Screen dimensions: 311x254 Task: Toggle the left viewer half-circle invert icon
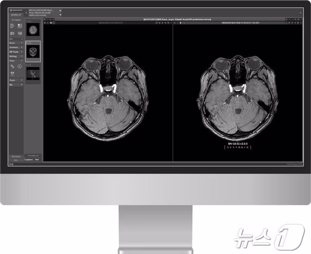(x=51, y=23)
